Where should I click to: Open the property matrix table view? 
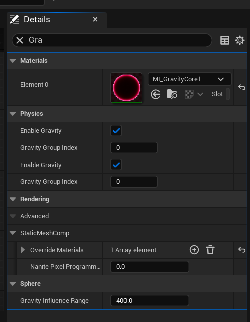tap(225, 40)
